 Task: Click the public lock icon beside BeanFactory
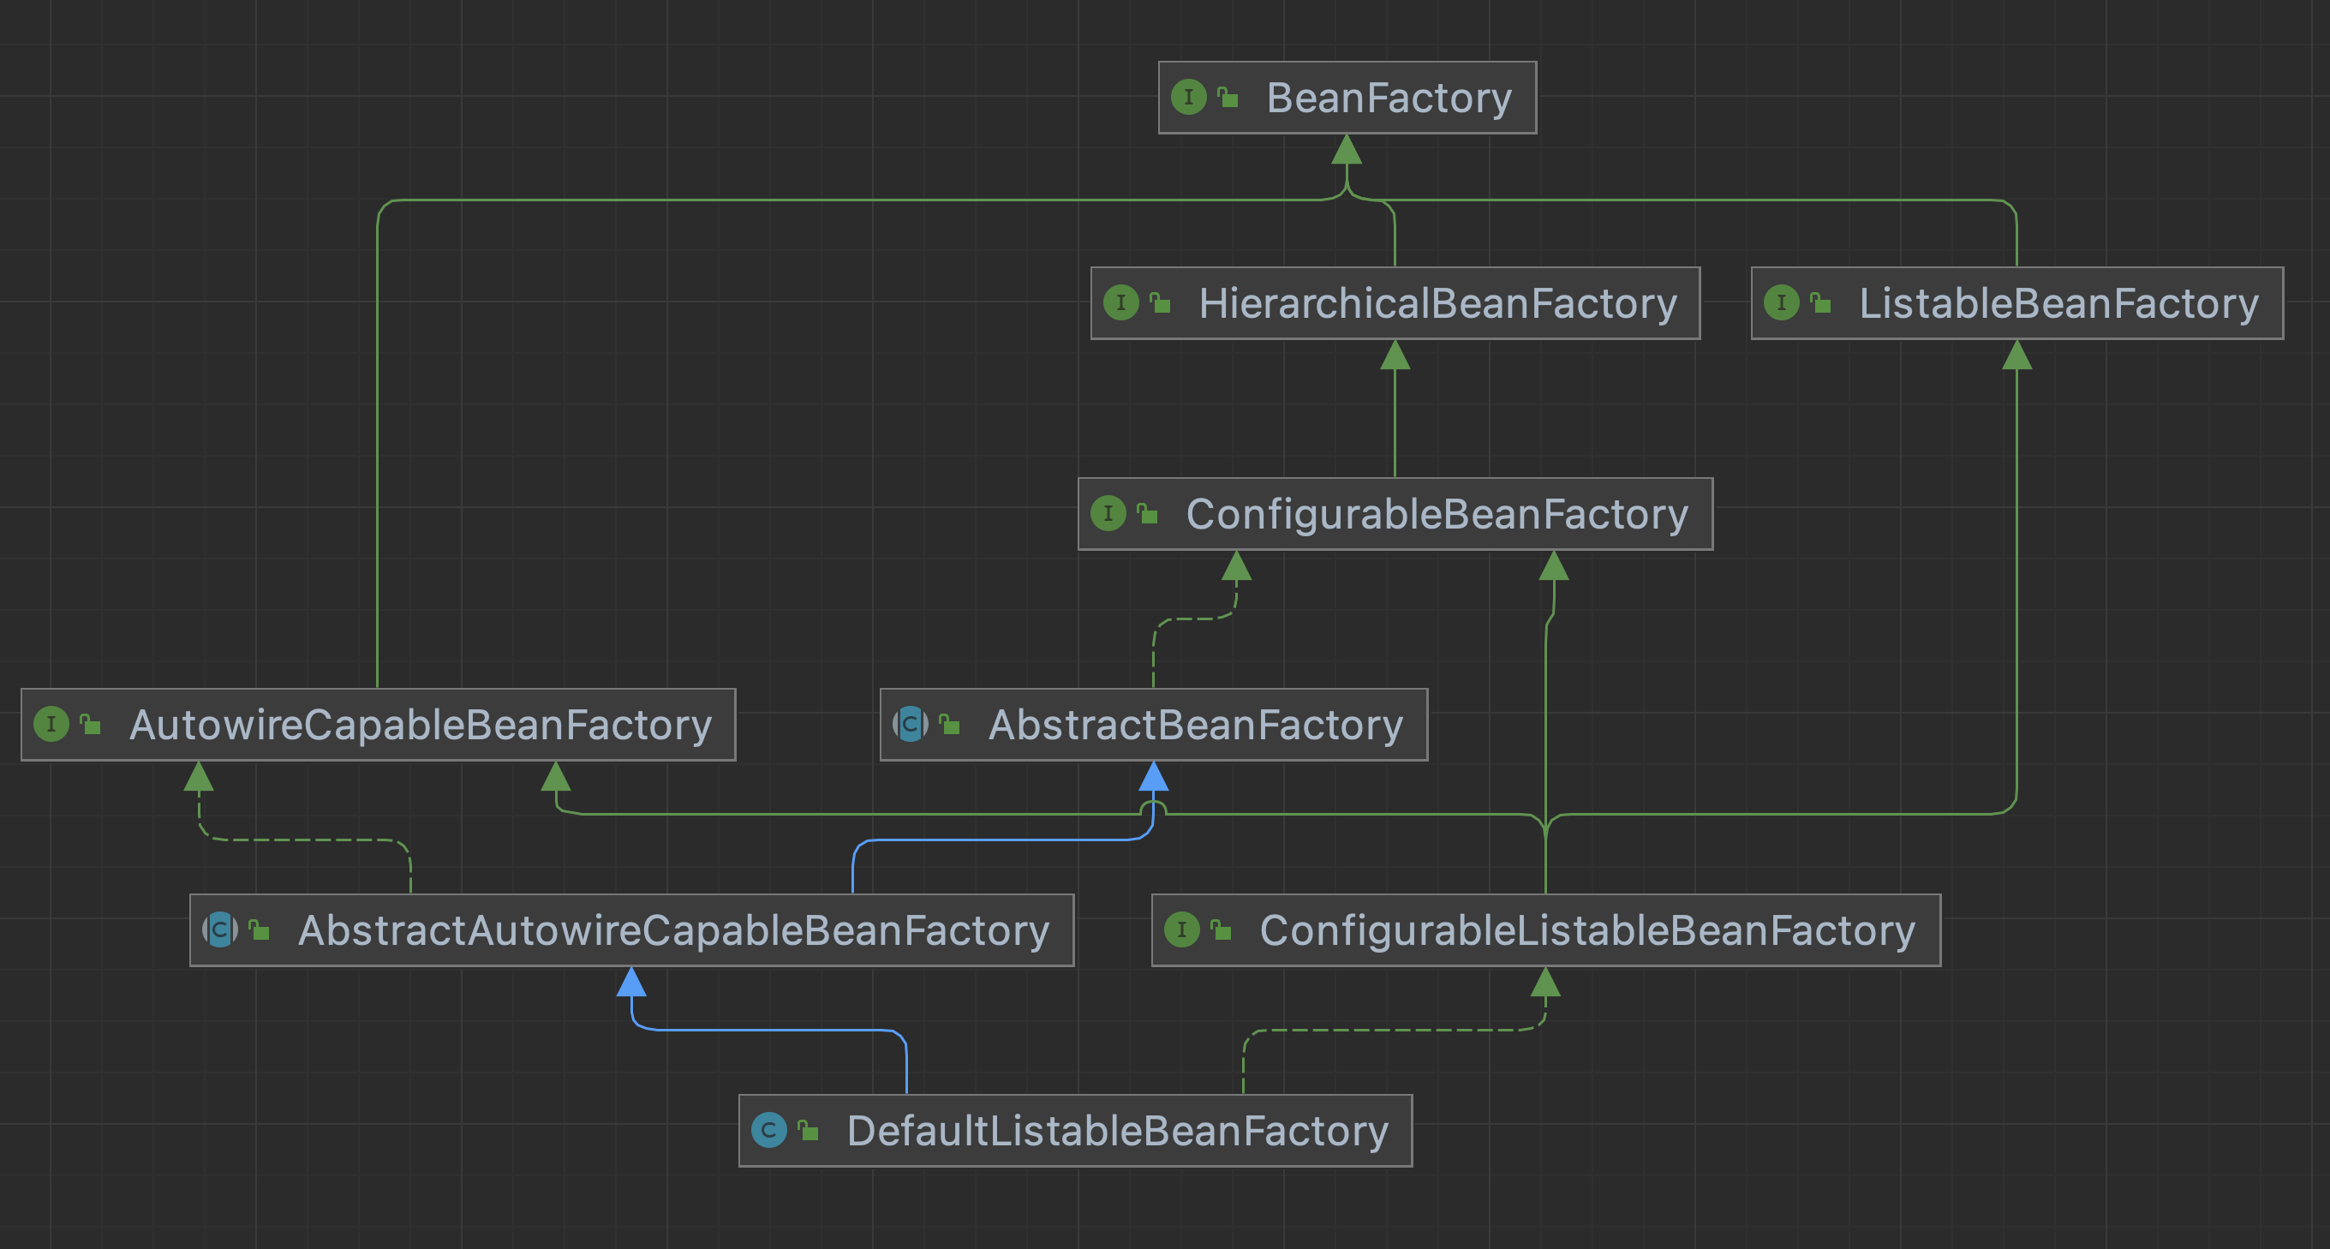click(1228, 97)
